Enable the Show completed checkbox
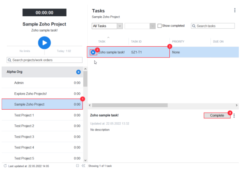 (160, 26)
